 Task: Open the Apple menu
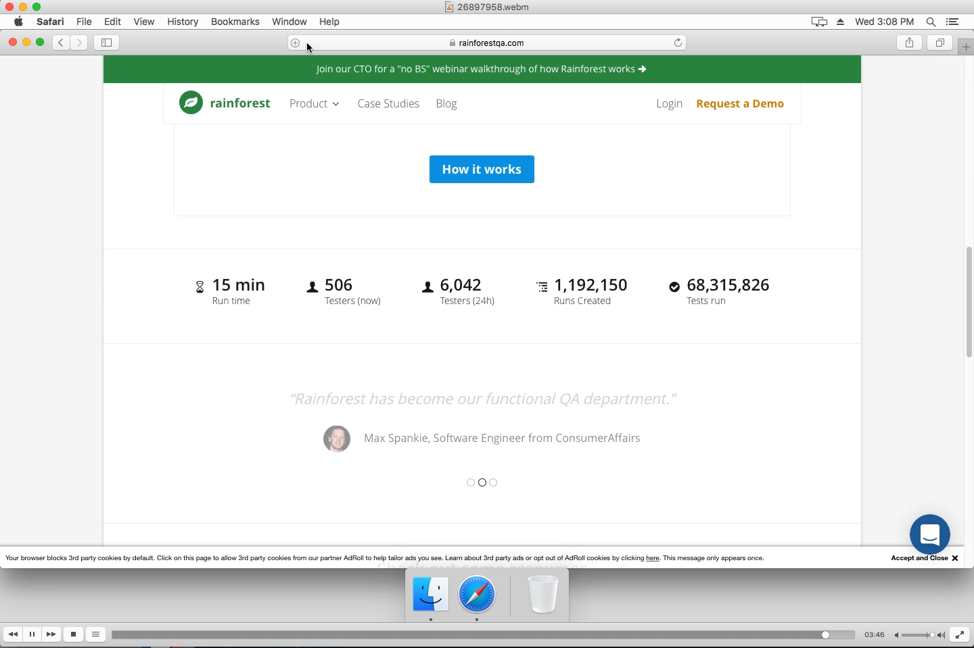(18, 22)
